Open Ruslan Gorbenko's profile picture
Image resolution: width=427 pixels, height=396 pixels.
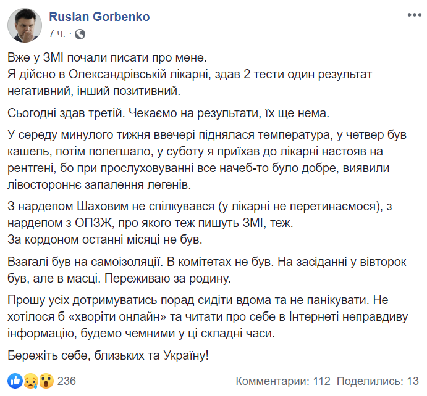25,25
